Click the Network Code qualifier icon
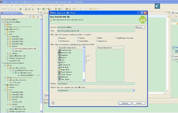Viewport: 178px width, 113px height. (x=59, y=53)
